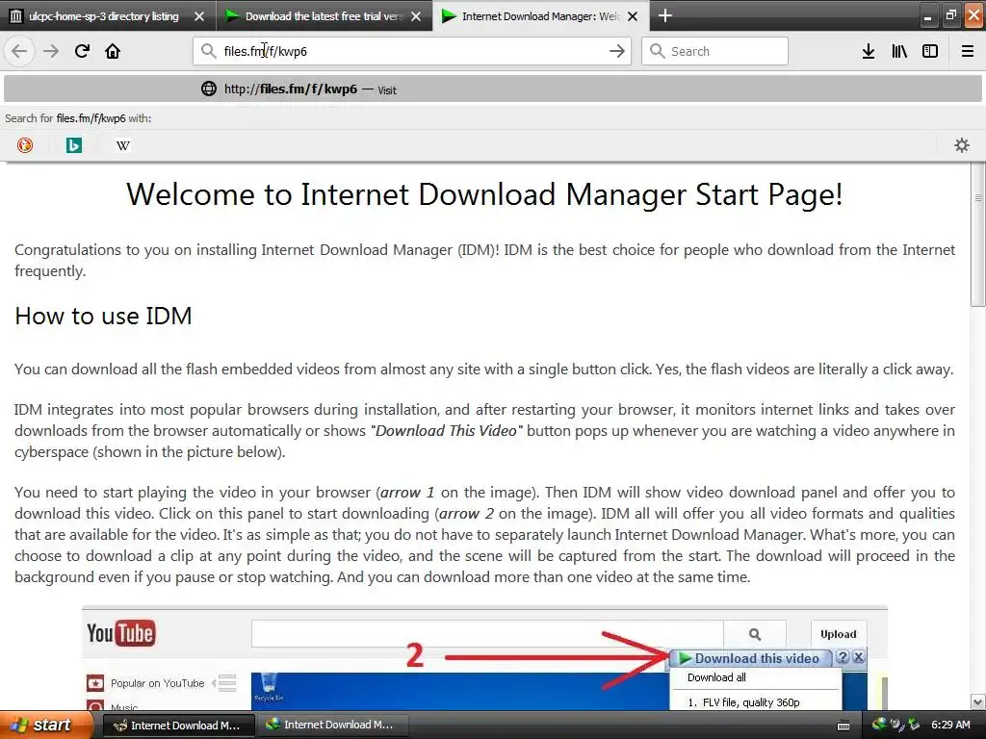
Task: Open the browser home page
Action: (113, 51)
